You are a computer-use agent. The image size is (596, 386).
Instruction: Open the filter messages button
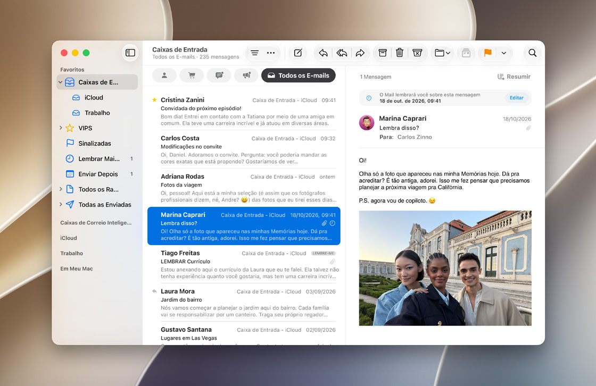[x=255, y=53]
